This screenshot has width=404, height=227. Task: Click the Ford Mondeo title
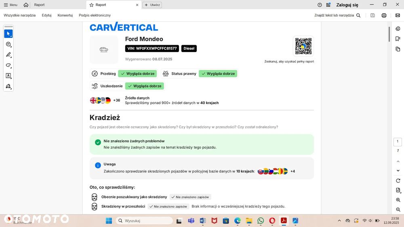pos(144,39)
